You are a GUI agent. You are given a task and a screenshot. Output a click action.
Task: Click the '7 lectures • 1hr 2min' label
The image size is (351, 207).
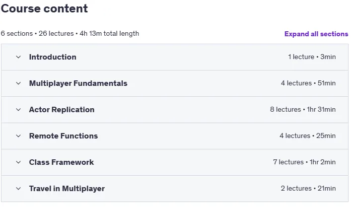304,162
